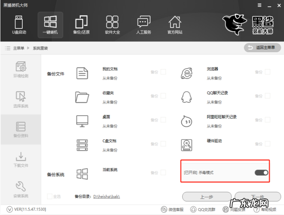This screenshot has width=284, height=215.
Task: Open backup directory link D:\heisha\bak\
Action: pyautogui.click(x=106, y=196)
